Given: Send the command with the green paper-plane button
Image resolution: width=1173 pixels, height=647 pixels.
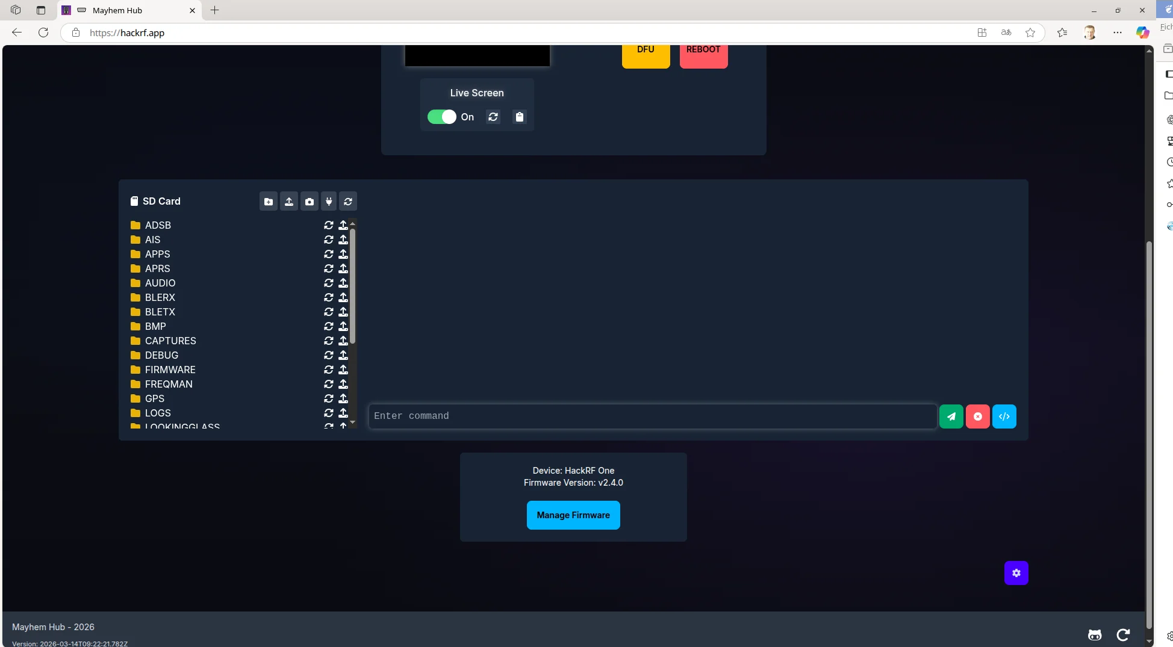Looking at the screenshot, I should (951, 416).
